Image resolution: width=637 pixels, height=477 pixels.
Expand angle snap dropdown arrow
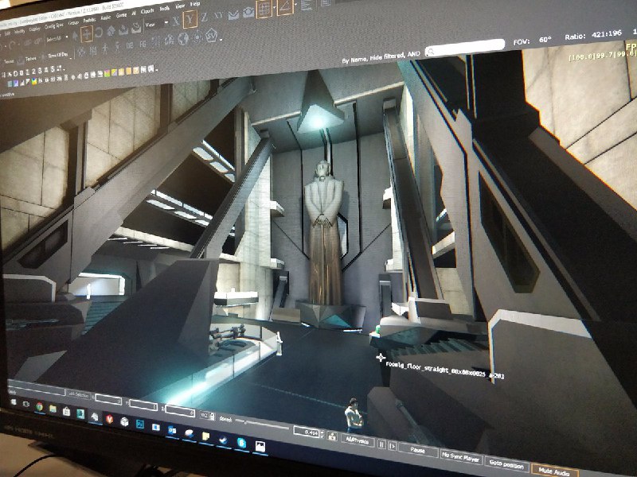click(x=295, y=5)
